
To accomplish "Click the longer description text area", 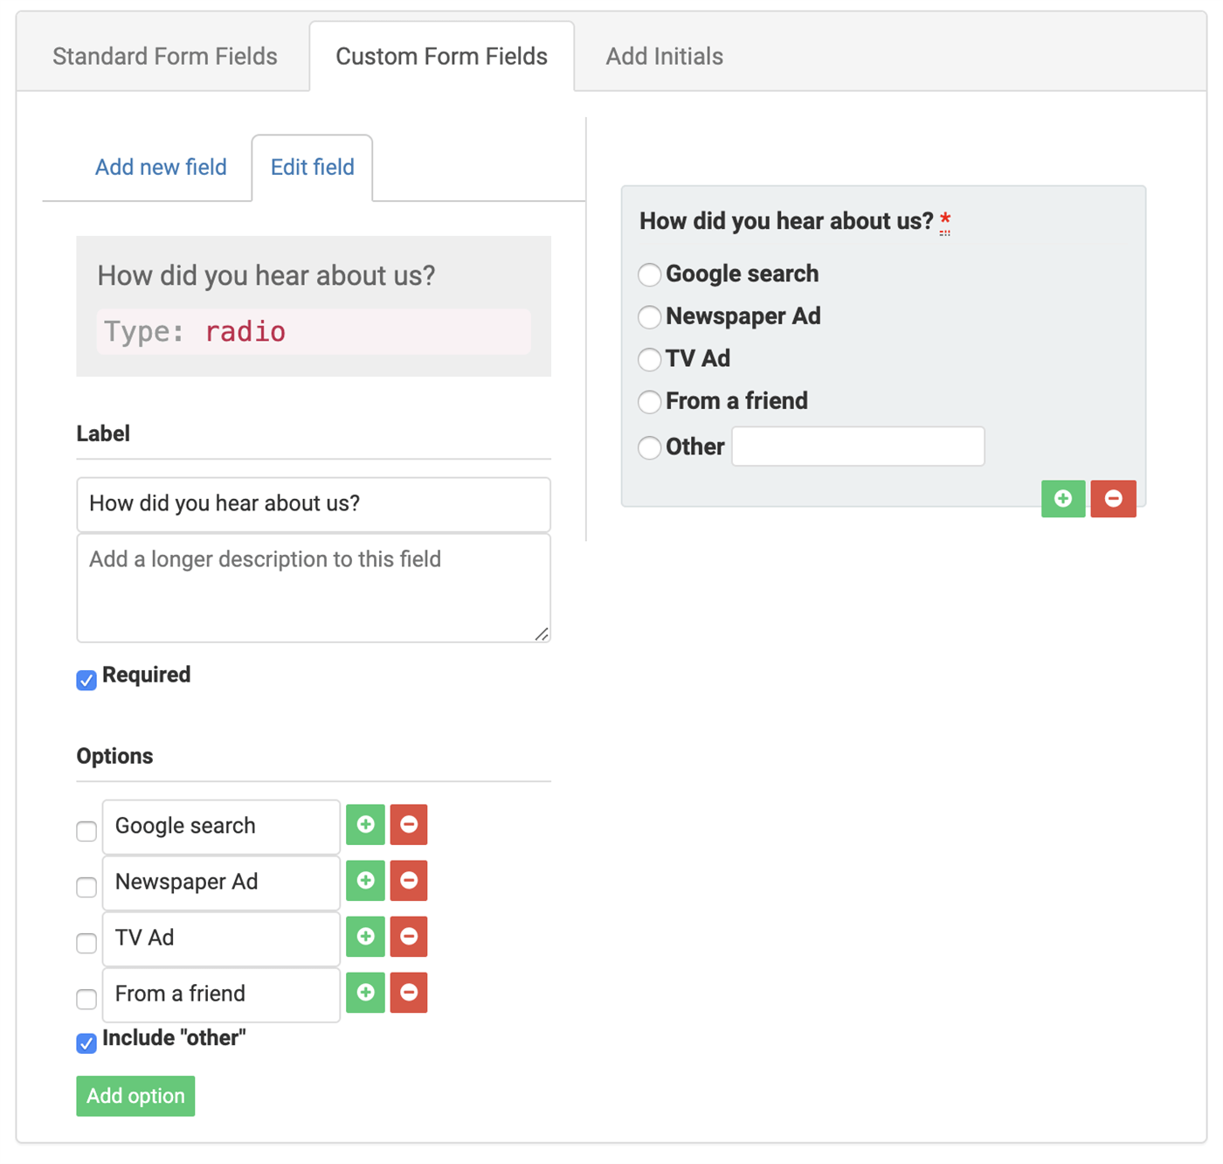I will pyautogui.click(x=313, y=587).
